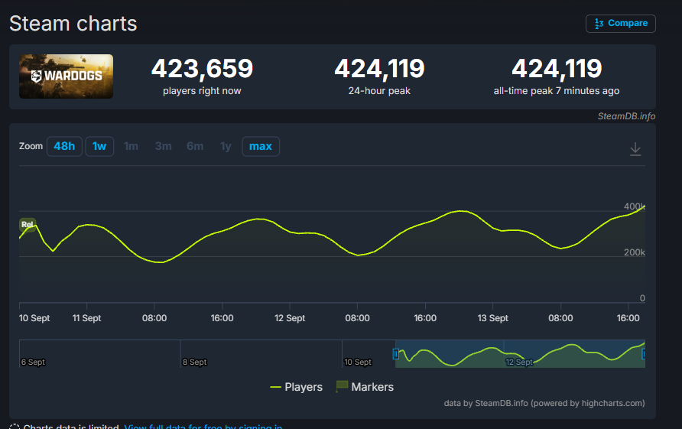Select the 1m zoom option
682x429 pixels.
tap(131, 146)
